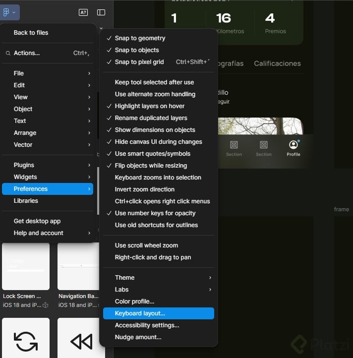Enable Invert zoom direction
Viewport: 353px width, 358px height.
coord(159,189)
